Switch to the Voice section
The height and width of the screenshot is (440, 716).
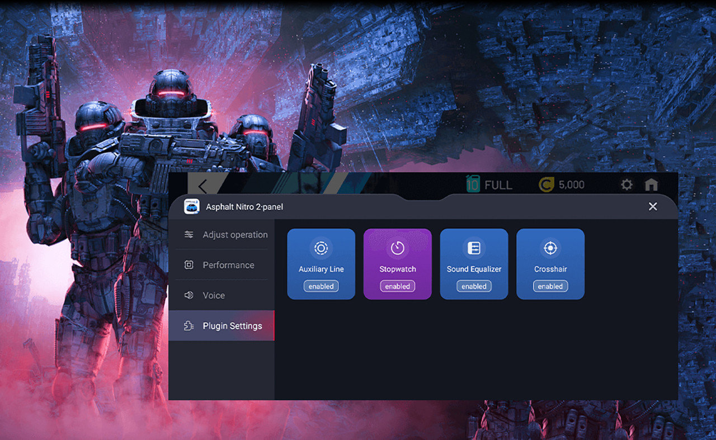pyautogui.click(x=222, y=295)
